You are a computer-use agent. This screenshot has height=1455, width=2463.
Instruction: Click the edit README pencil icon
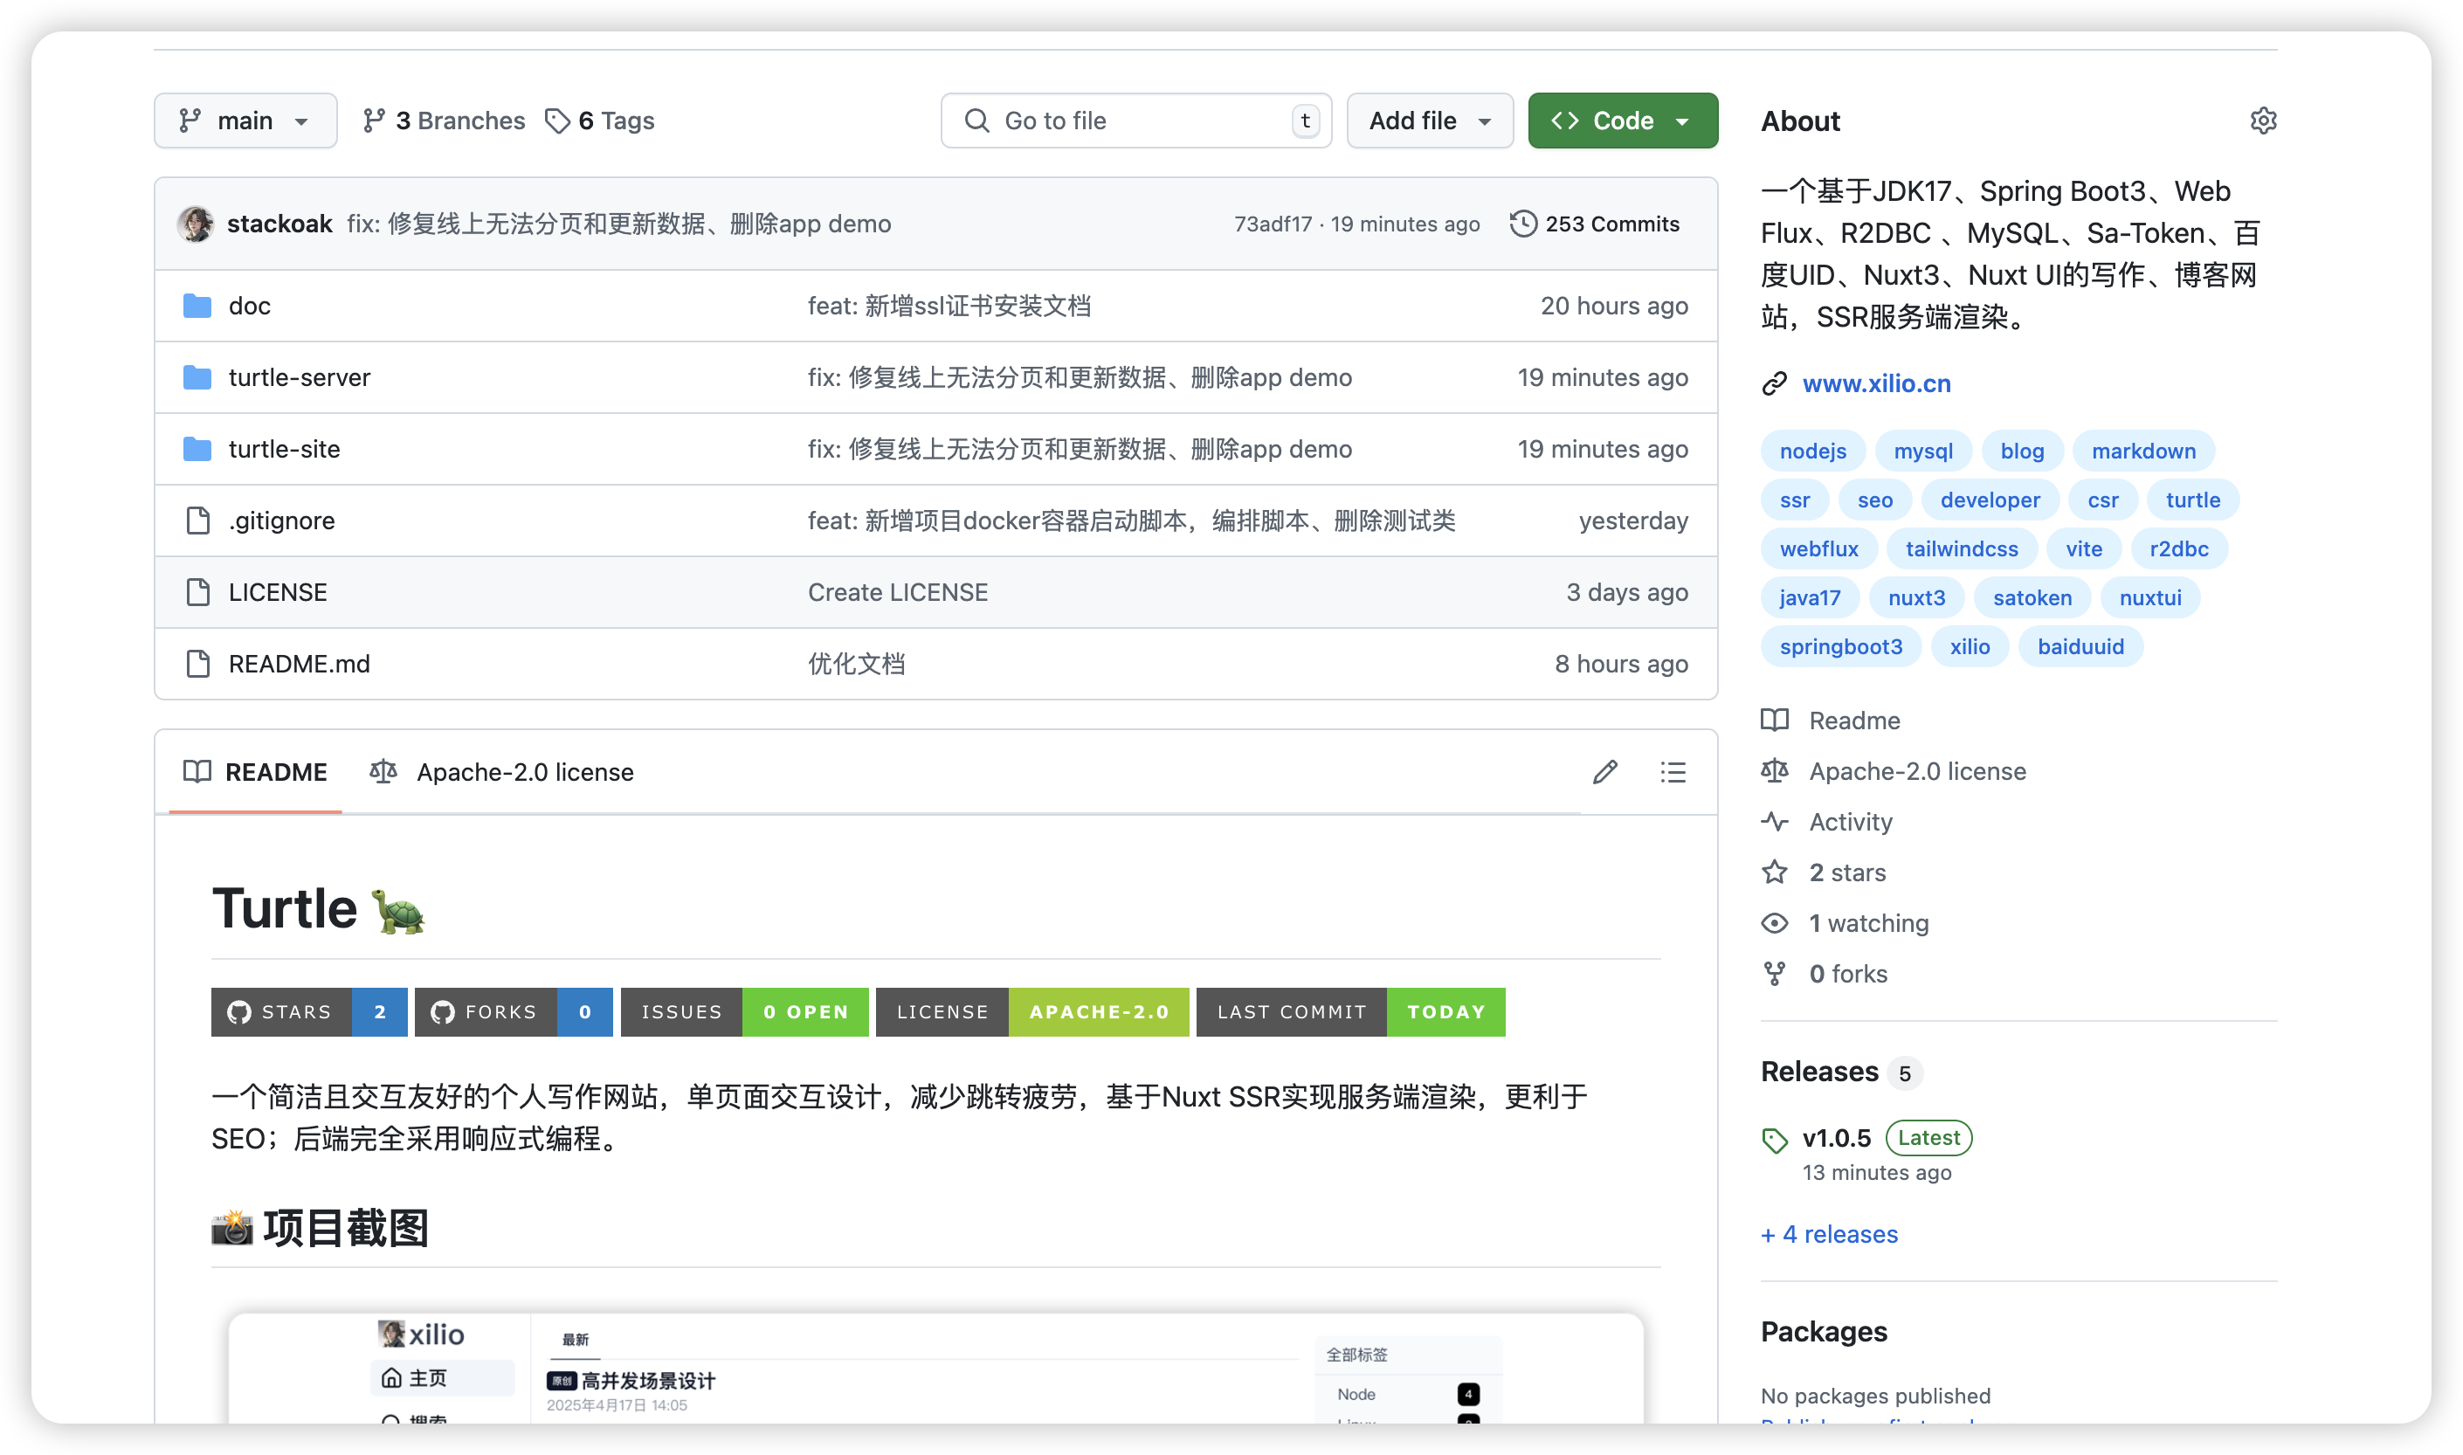point(1604,772)
